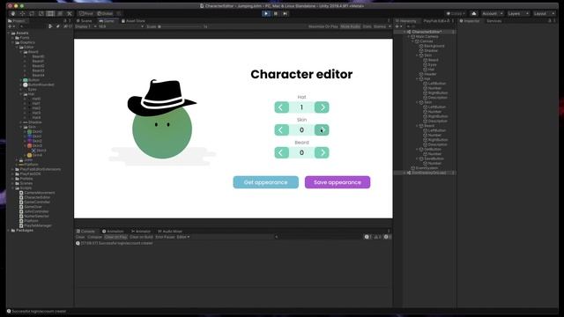Image resolution: width=564 pixels, height=317 pixels.
Task: Toggle Clear on Build in Console
Action: [141, 237]
